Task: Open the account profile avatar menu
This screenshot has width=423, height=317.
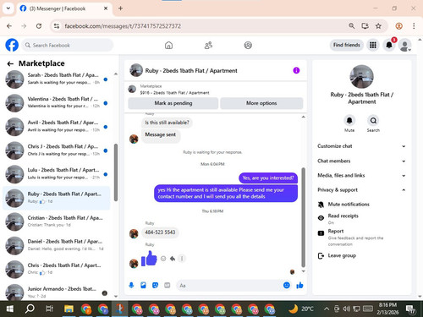Action: tap(405, 45)
